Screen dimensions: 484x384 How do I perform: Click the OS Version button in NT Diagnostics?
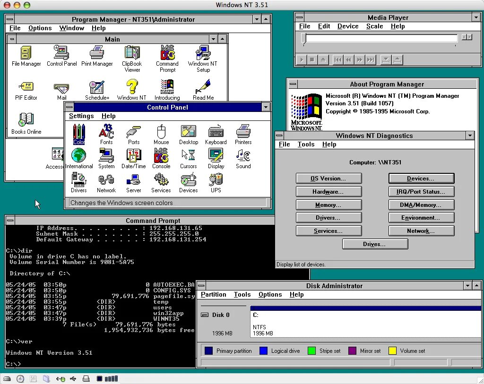tap(328, 178)
